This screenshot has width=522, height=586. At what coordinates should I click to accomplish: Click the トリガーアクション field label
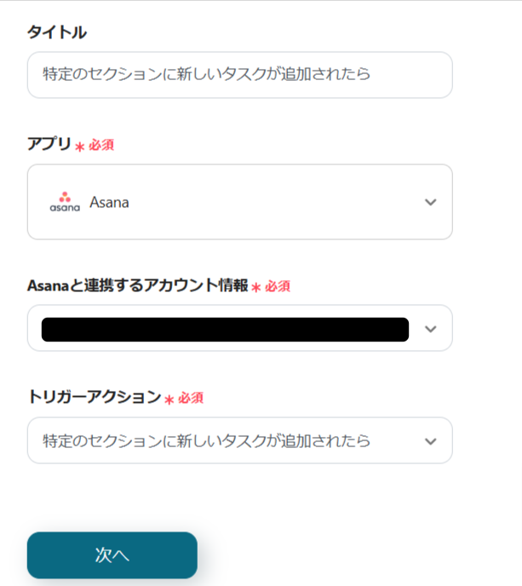[x=94, y=397]
